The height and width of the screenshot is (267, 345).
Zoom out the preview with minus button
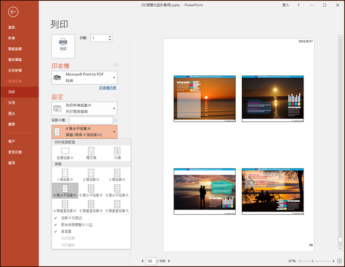pos(300,261)
